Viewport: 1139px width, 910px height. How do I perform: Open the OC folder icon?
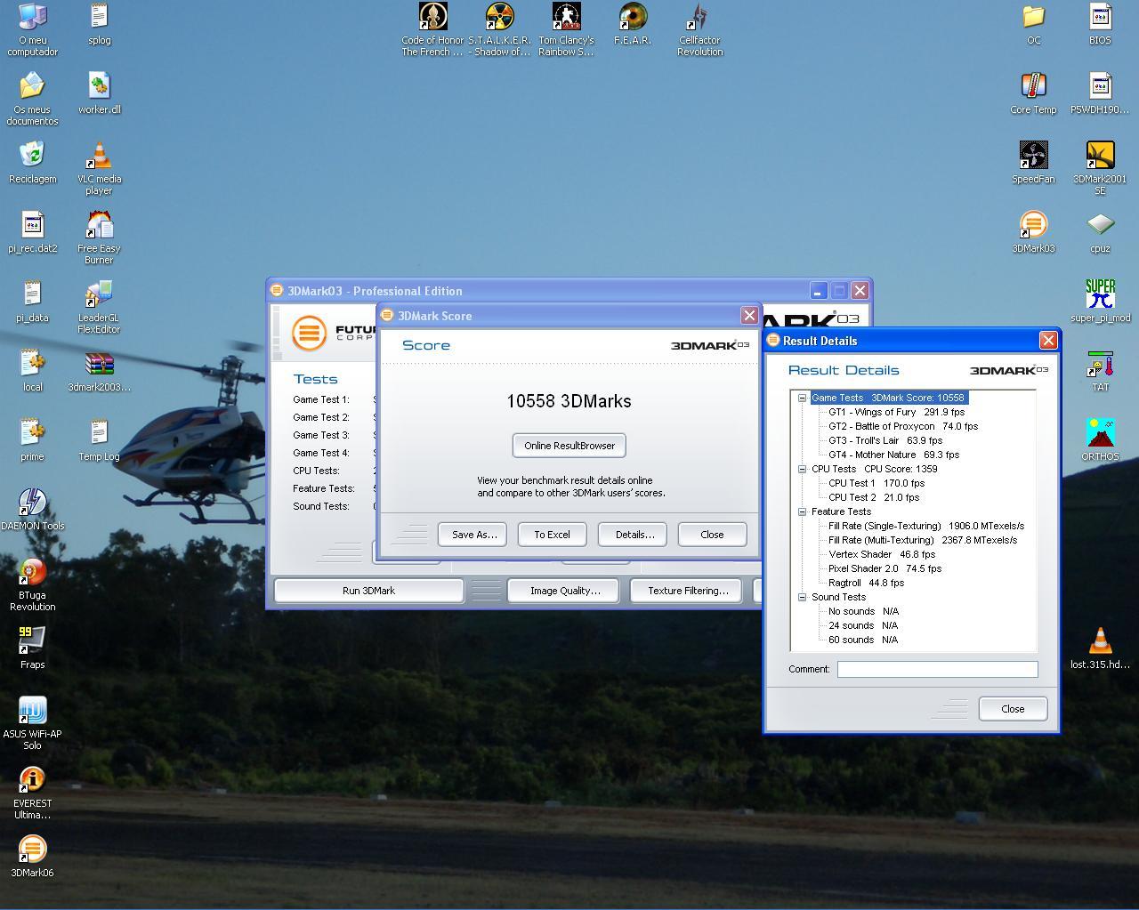[x=1033, y=16]
